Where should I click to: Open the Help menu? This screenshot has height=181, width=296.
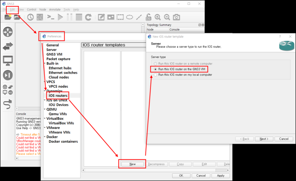click(x=76, y=10)
